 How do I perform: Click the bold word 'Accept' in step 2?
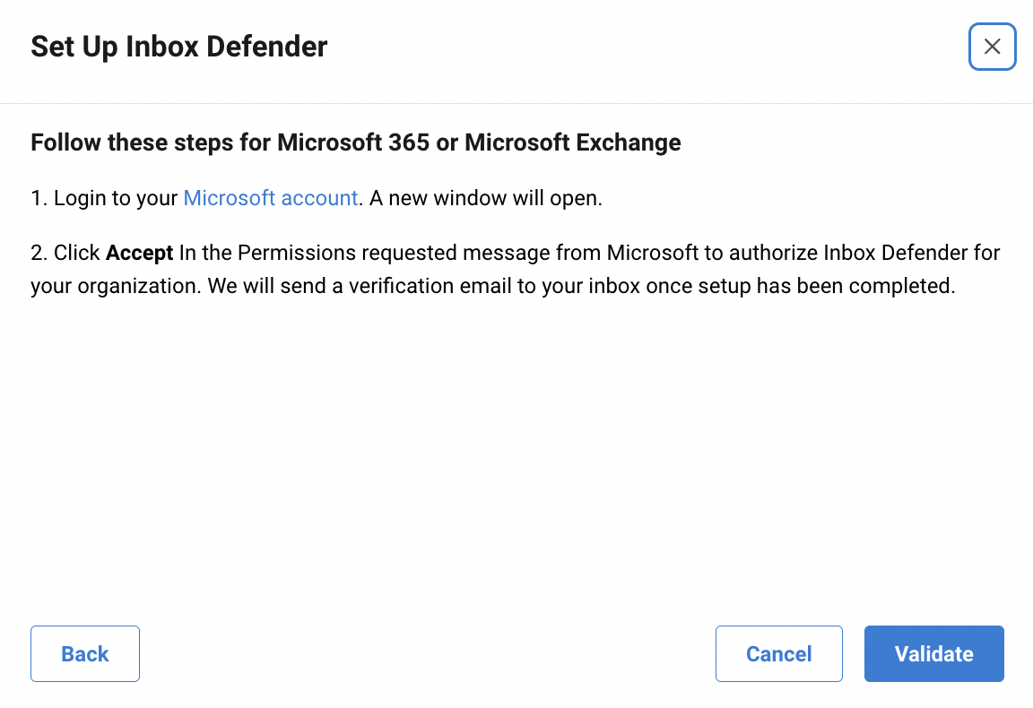(139, 253)
